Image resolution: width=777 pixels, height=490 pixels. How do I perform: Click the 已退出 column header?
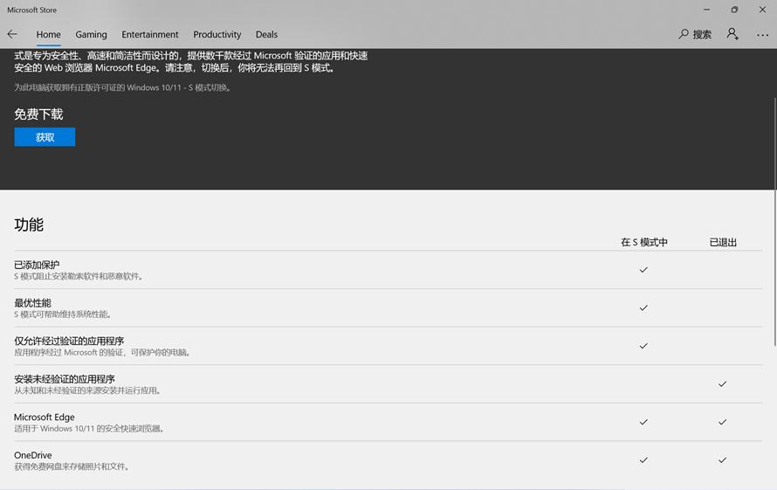coord(723,242)
